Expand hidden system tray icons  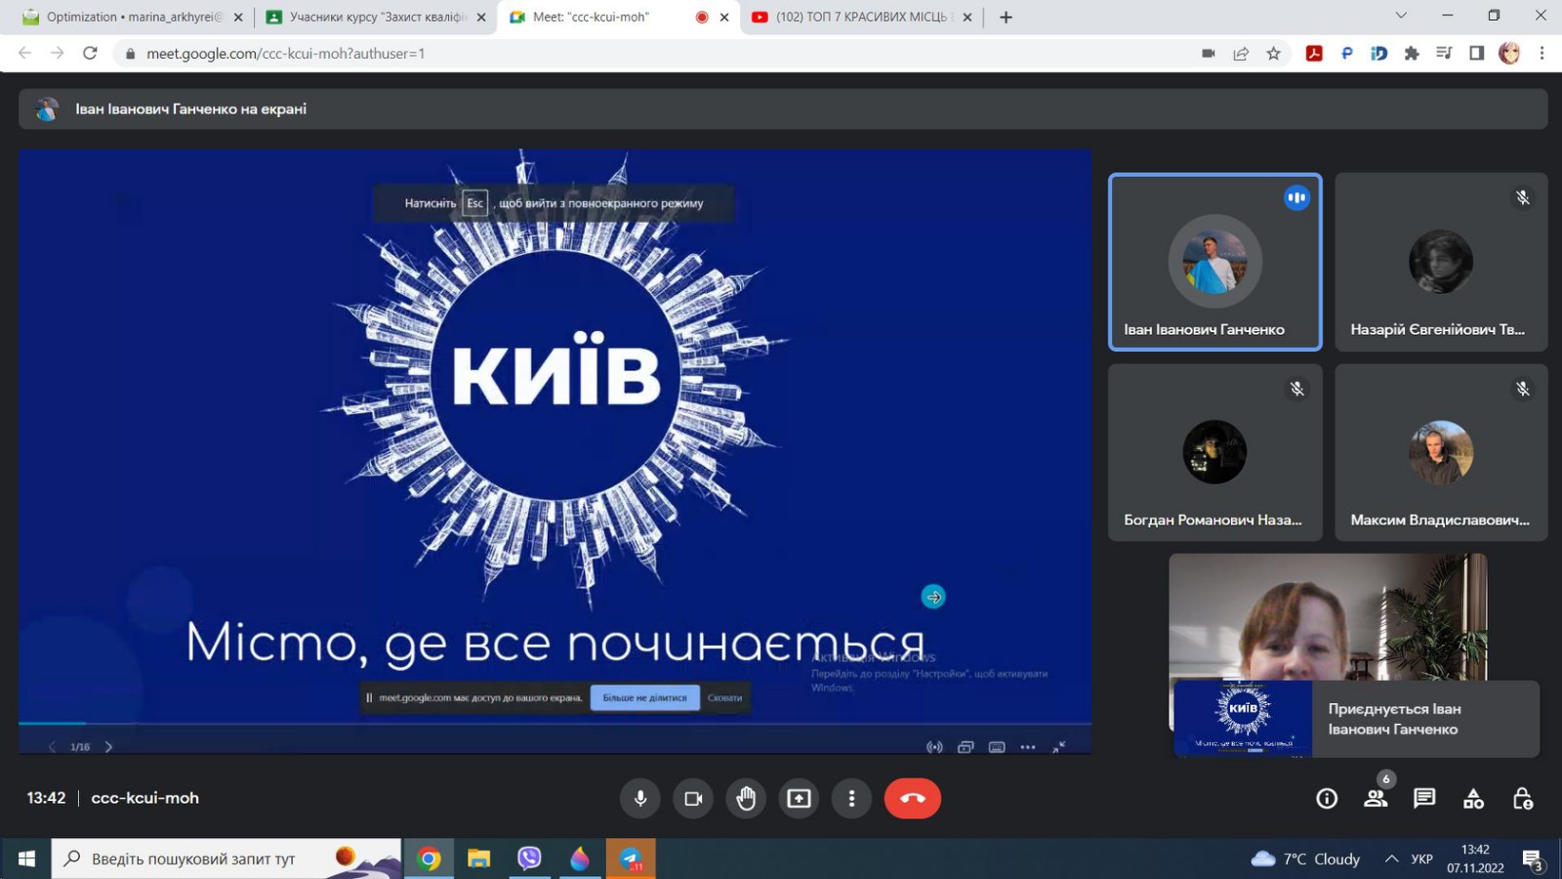[1391, 858]
